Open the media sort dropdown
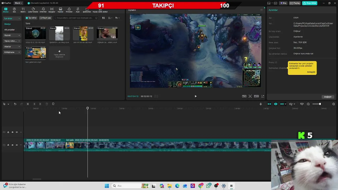 110,18
